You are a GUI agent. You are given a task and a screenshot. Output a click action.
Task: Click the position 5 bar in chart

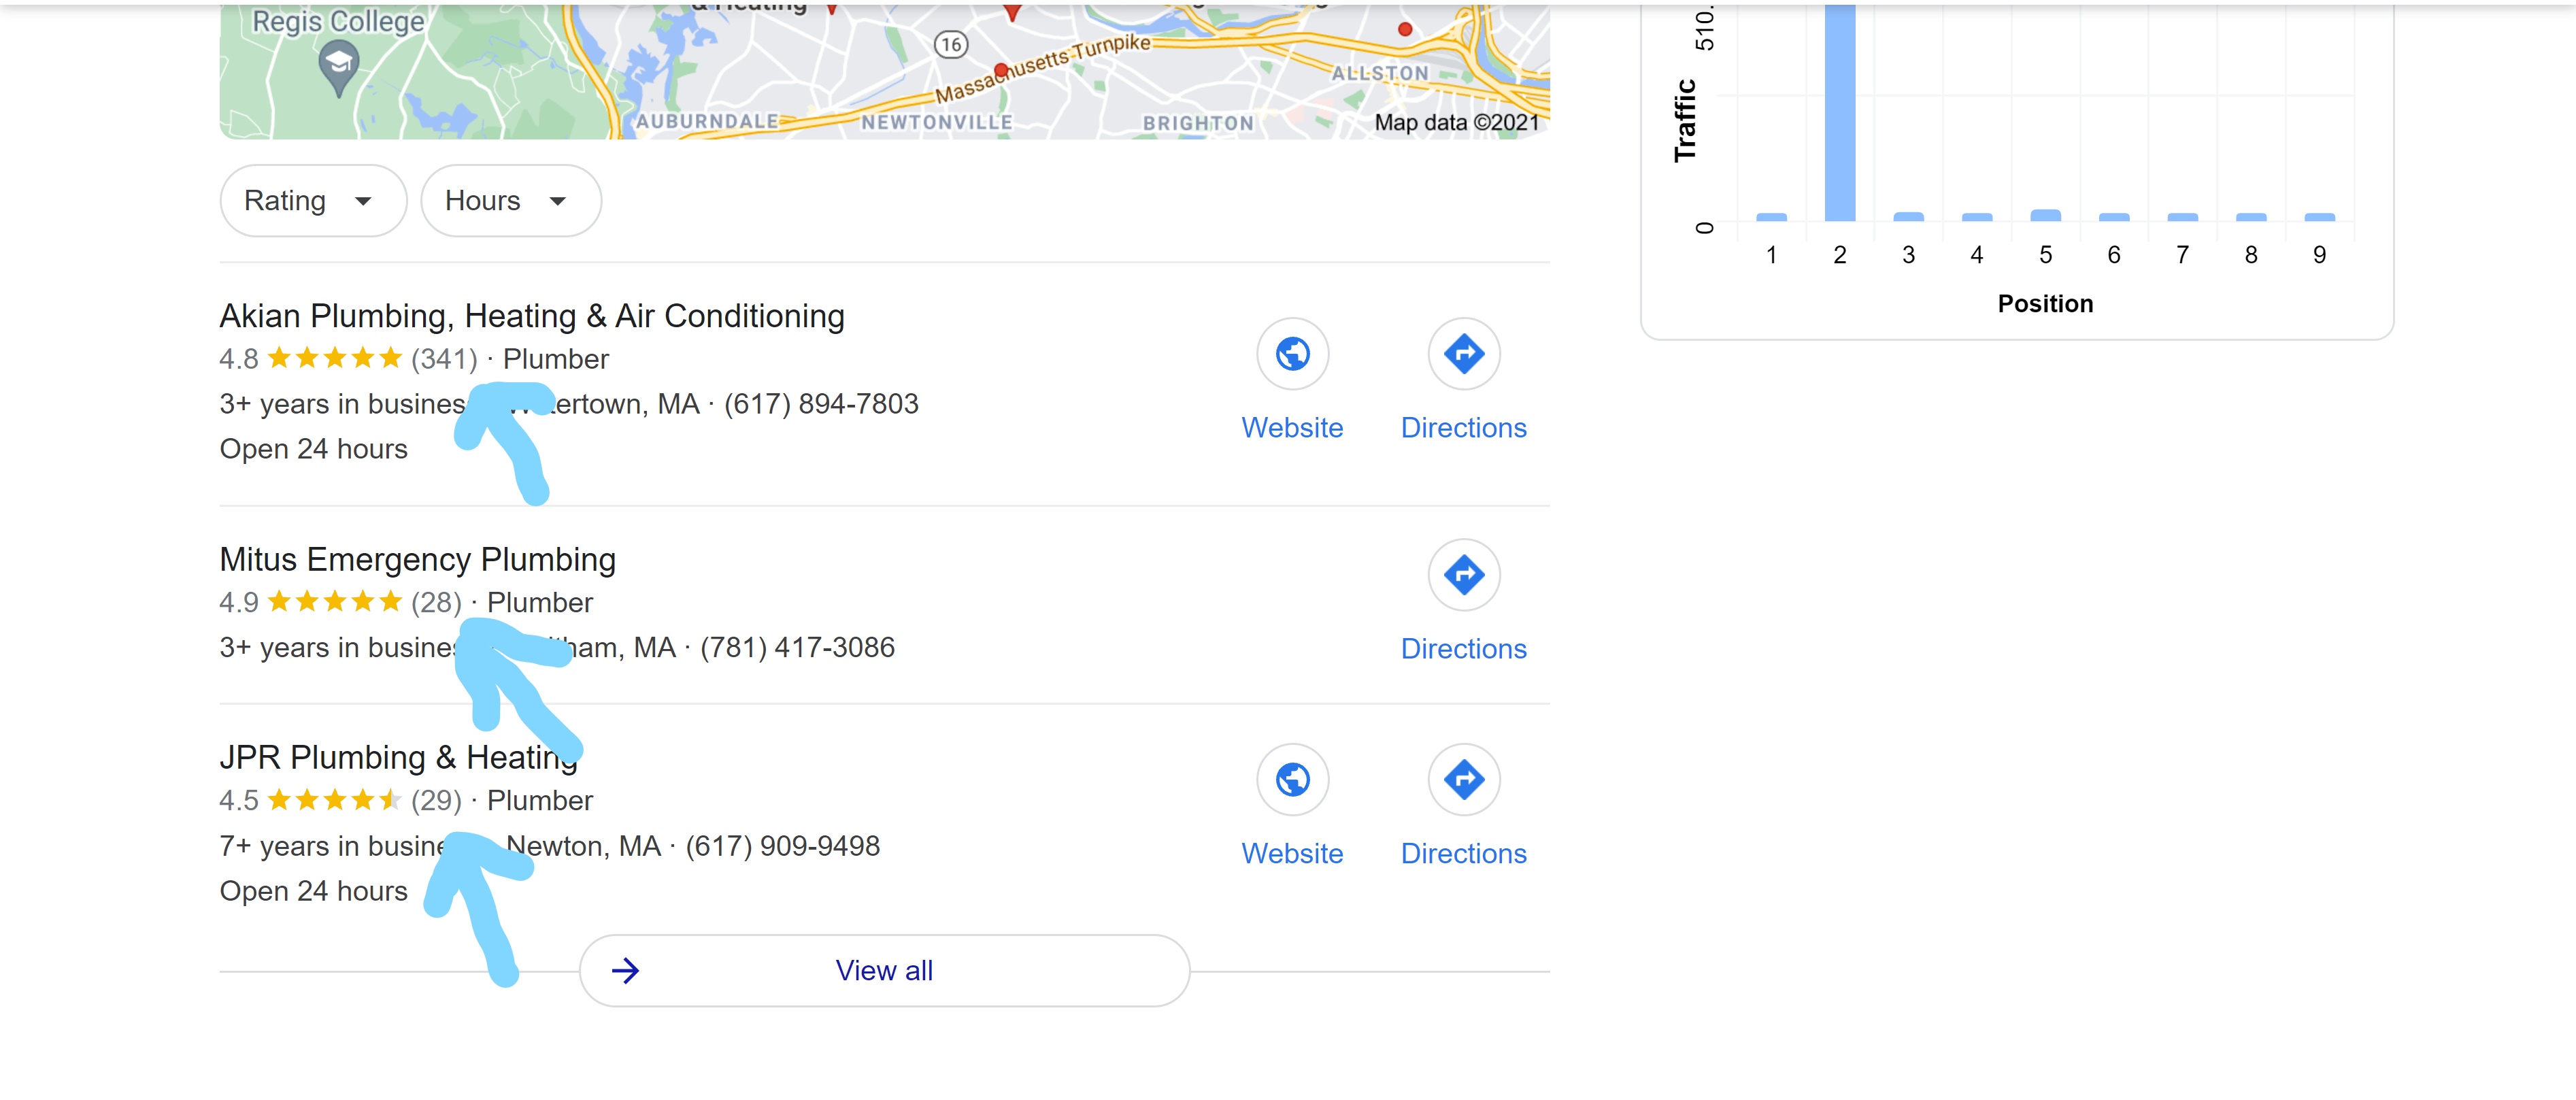coord(2045,215)
